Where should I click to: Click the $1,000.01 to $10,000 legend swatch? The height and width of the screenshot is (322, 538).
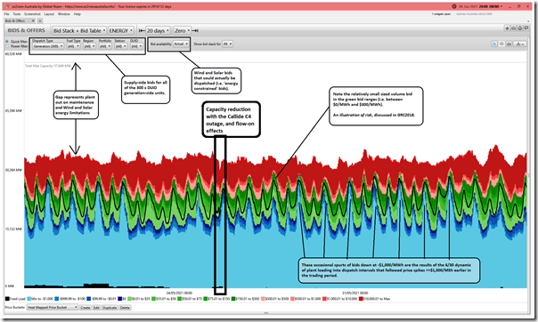pyautogui.click(x=324, y=299)
